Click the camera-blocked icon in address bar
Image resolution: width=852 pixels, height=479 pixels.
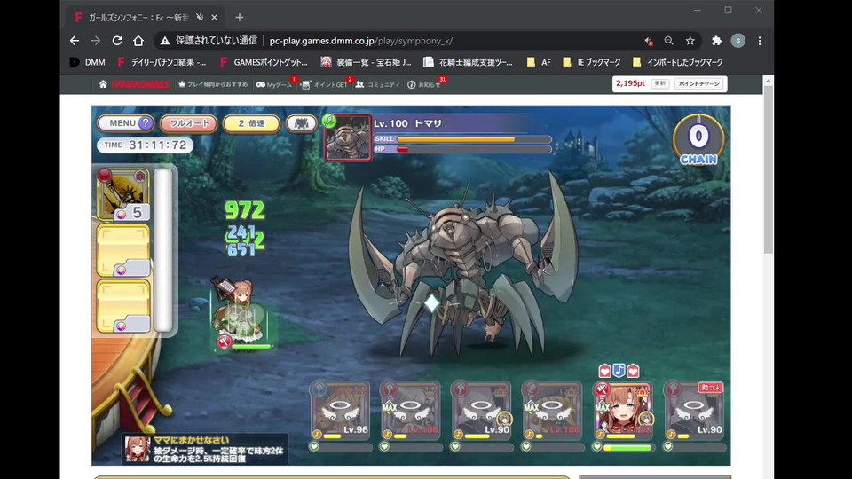pyautogui.click(x=648, y=41)
